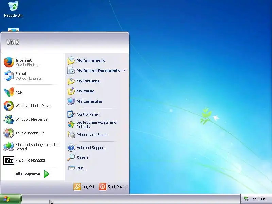Select the Internet menu label
Image resolution: width=272 pixels, height=204 pixels.
click(x=23, y=60)
